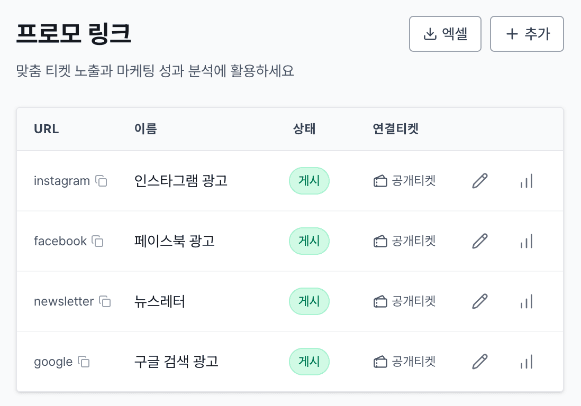Add a new promo link with 추가
This screenshot has width=581, height=406.
click(526, 33)
